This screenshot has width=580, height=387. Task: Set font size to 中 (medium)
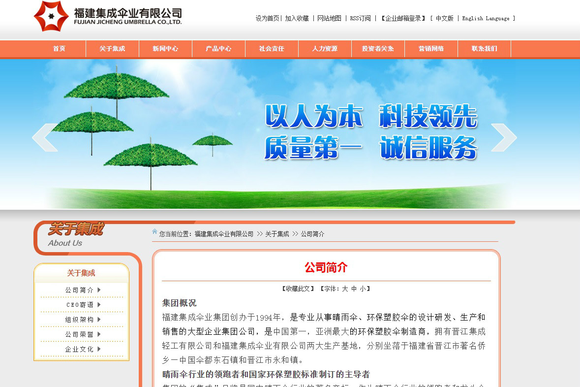click(x=354, y=289)
